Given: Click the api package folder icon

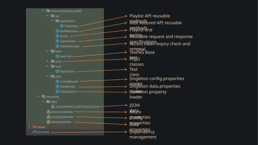Looking at the screenshot, I should tap(53, 16).
